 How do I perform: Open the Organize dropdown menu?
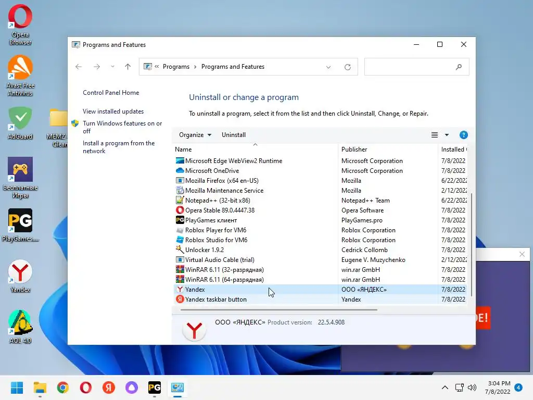(195, 135)
